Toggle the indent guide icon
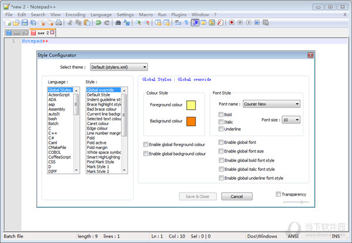The image size is (352, 243). [195, 23]
